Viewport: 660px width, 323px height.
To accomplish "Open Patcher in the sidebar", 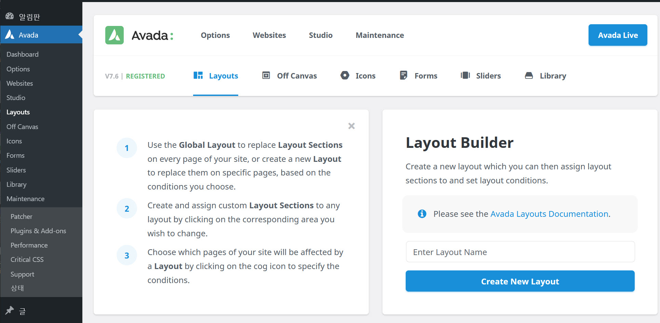I will (22, 216).
